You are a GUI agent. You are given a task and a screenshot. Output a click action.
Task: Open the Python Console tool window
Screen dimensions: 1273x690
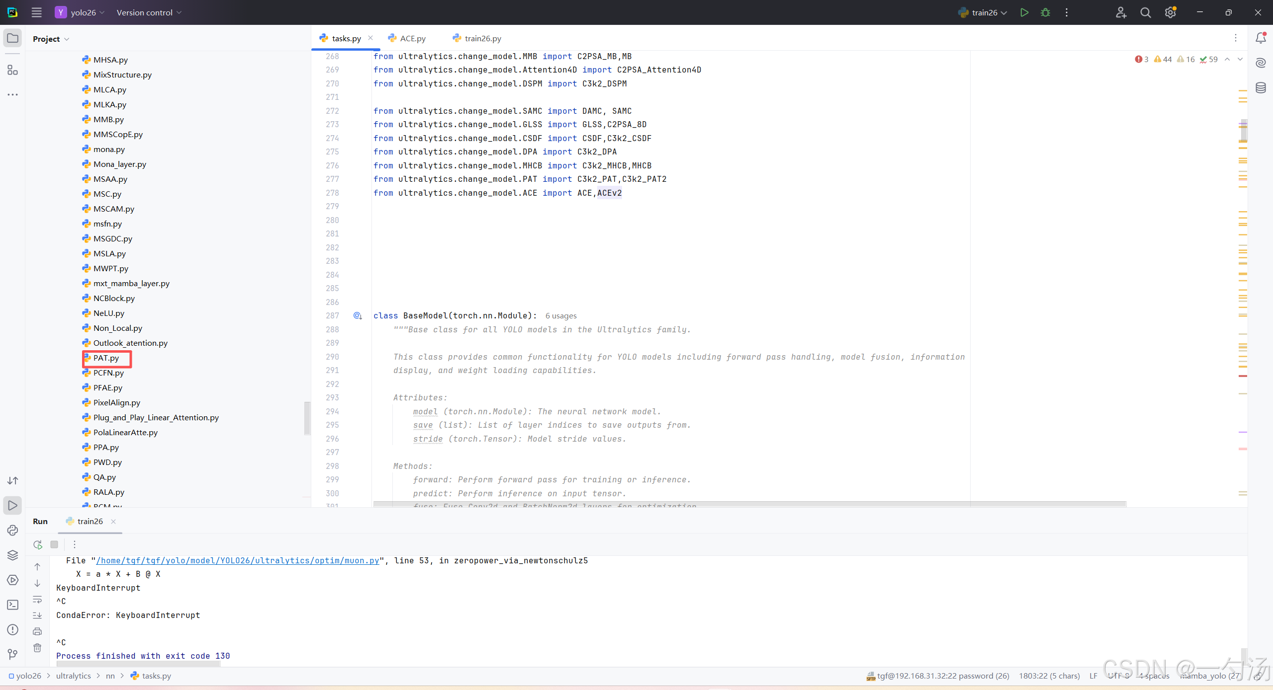[12, 530]
